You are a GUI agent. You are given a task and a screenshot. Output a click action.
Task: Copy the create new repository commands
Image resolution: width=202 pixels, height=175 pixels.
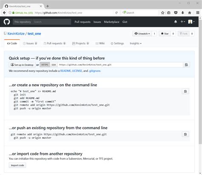(x=185, y=92)
